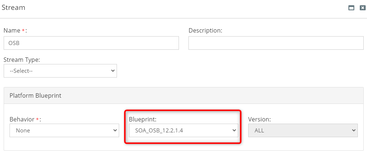Image resolution: width=367 pixels, height=154 pixels.
Task: Focus the Name field containing OSB
Action: (x=91, y=43)
